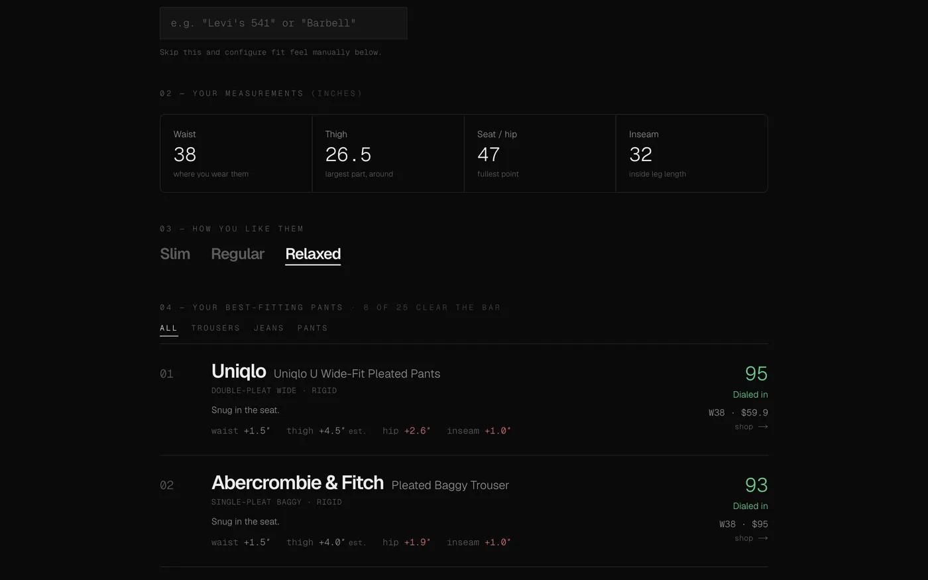Open shop link for Uniqlo pants
The image size is (928, 580).
coord(751,427)
